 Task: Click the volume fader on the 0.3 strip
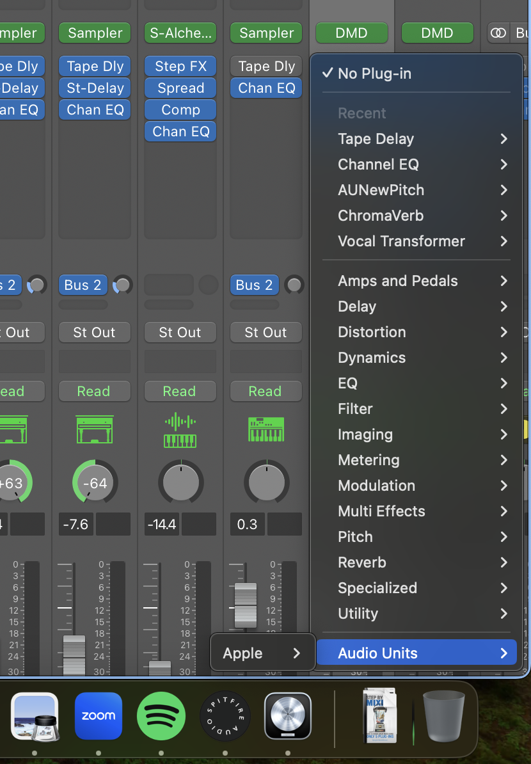coord(246,605)
